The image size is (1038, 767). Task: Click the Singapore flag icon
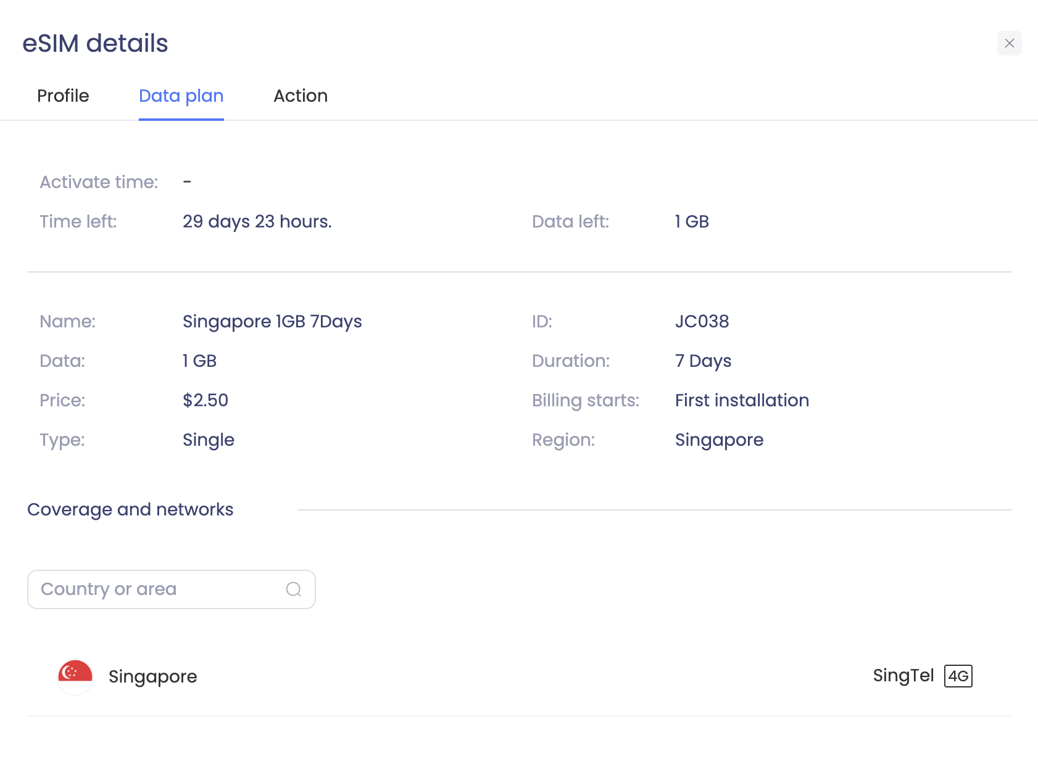(75, 676)
